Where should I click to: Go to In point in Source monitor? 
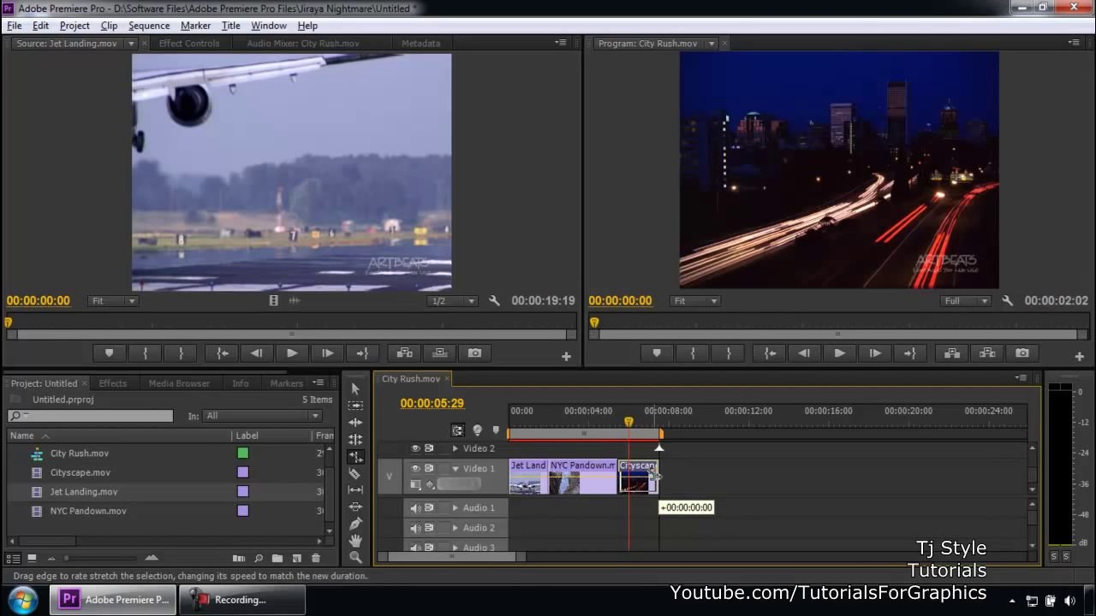223,352
